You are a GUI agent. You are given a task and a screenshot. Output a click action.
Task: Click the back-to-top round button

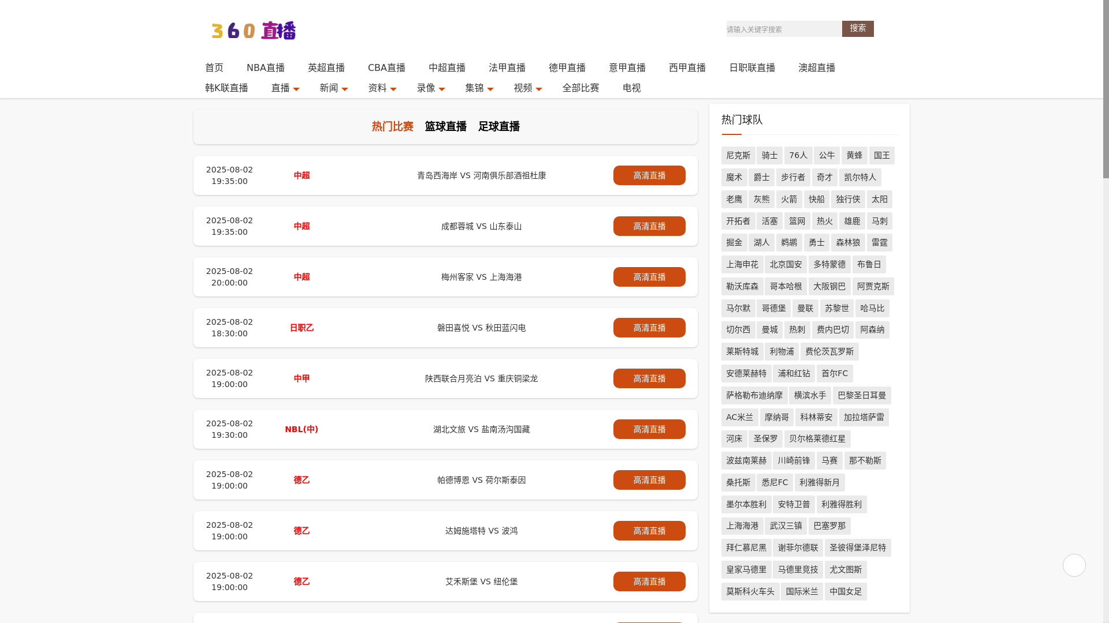[x=1074, y=565]
